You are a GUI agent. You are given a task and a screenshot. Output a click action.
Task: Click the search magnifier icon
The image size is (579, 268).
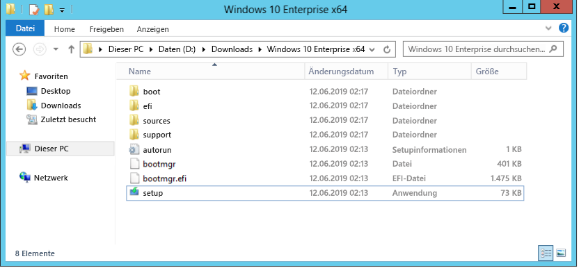(553, 49)
